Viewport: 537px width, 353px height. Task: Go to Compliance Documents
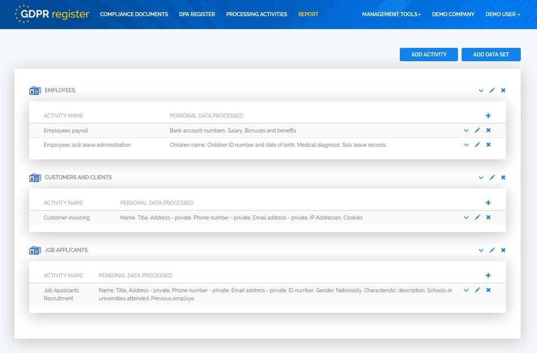click(134, 15)
